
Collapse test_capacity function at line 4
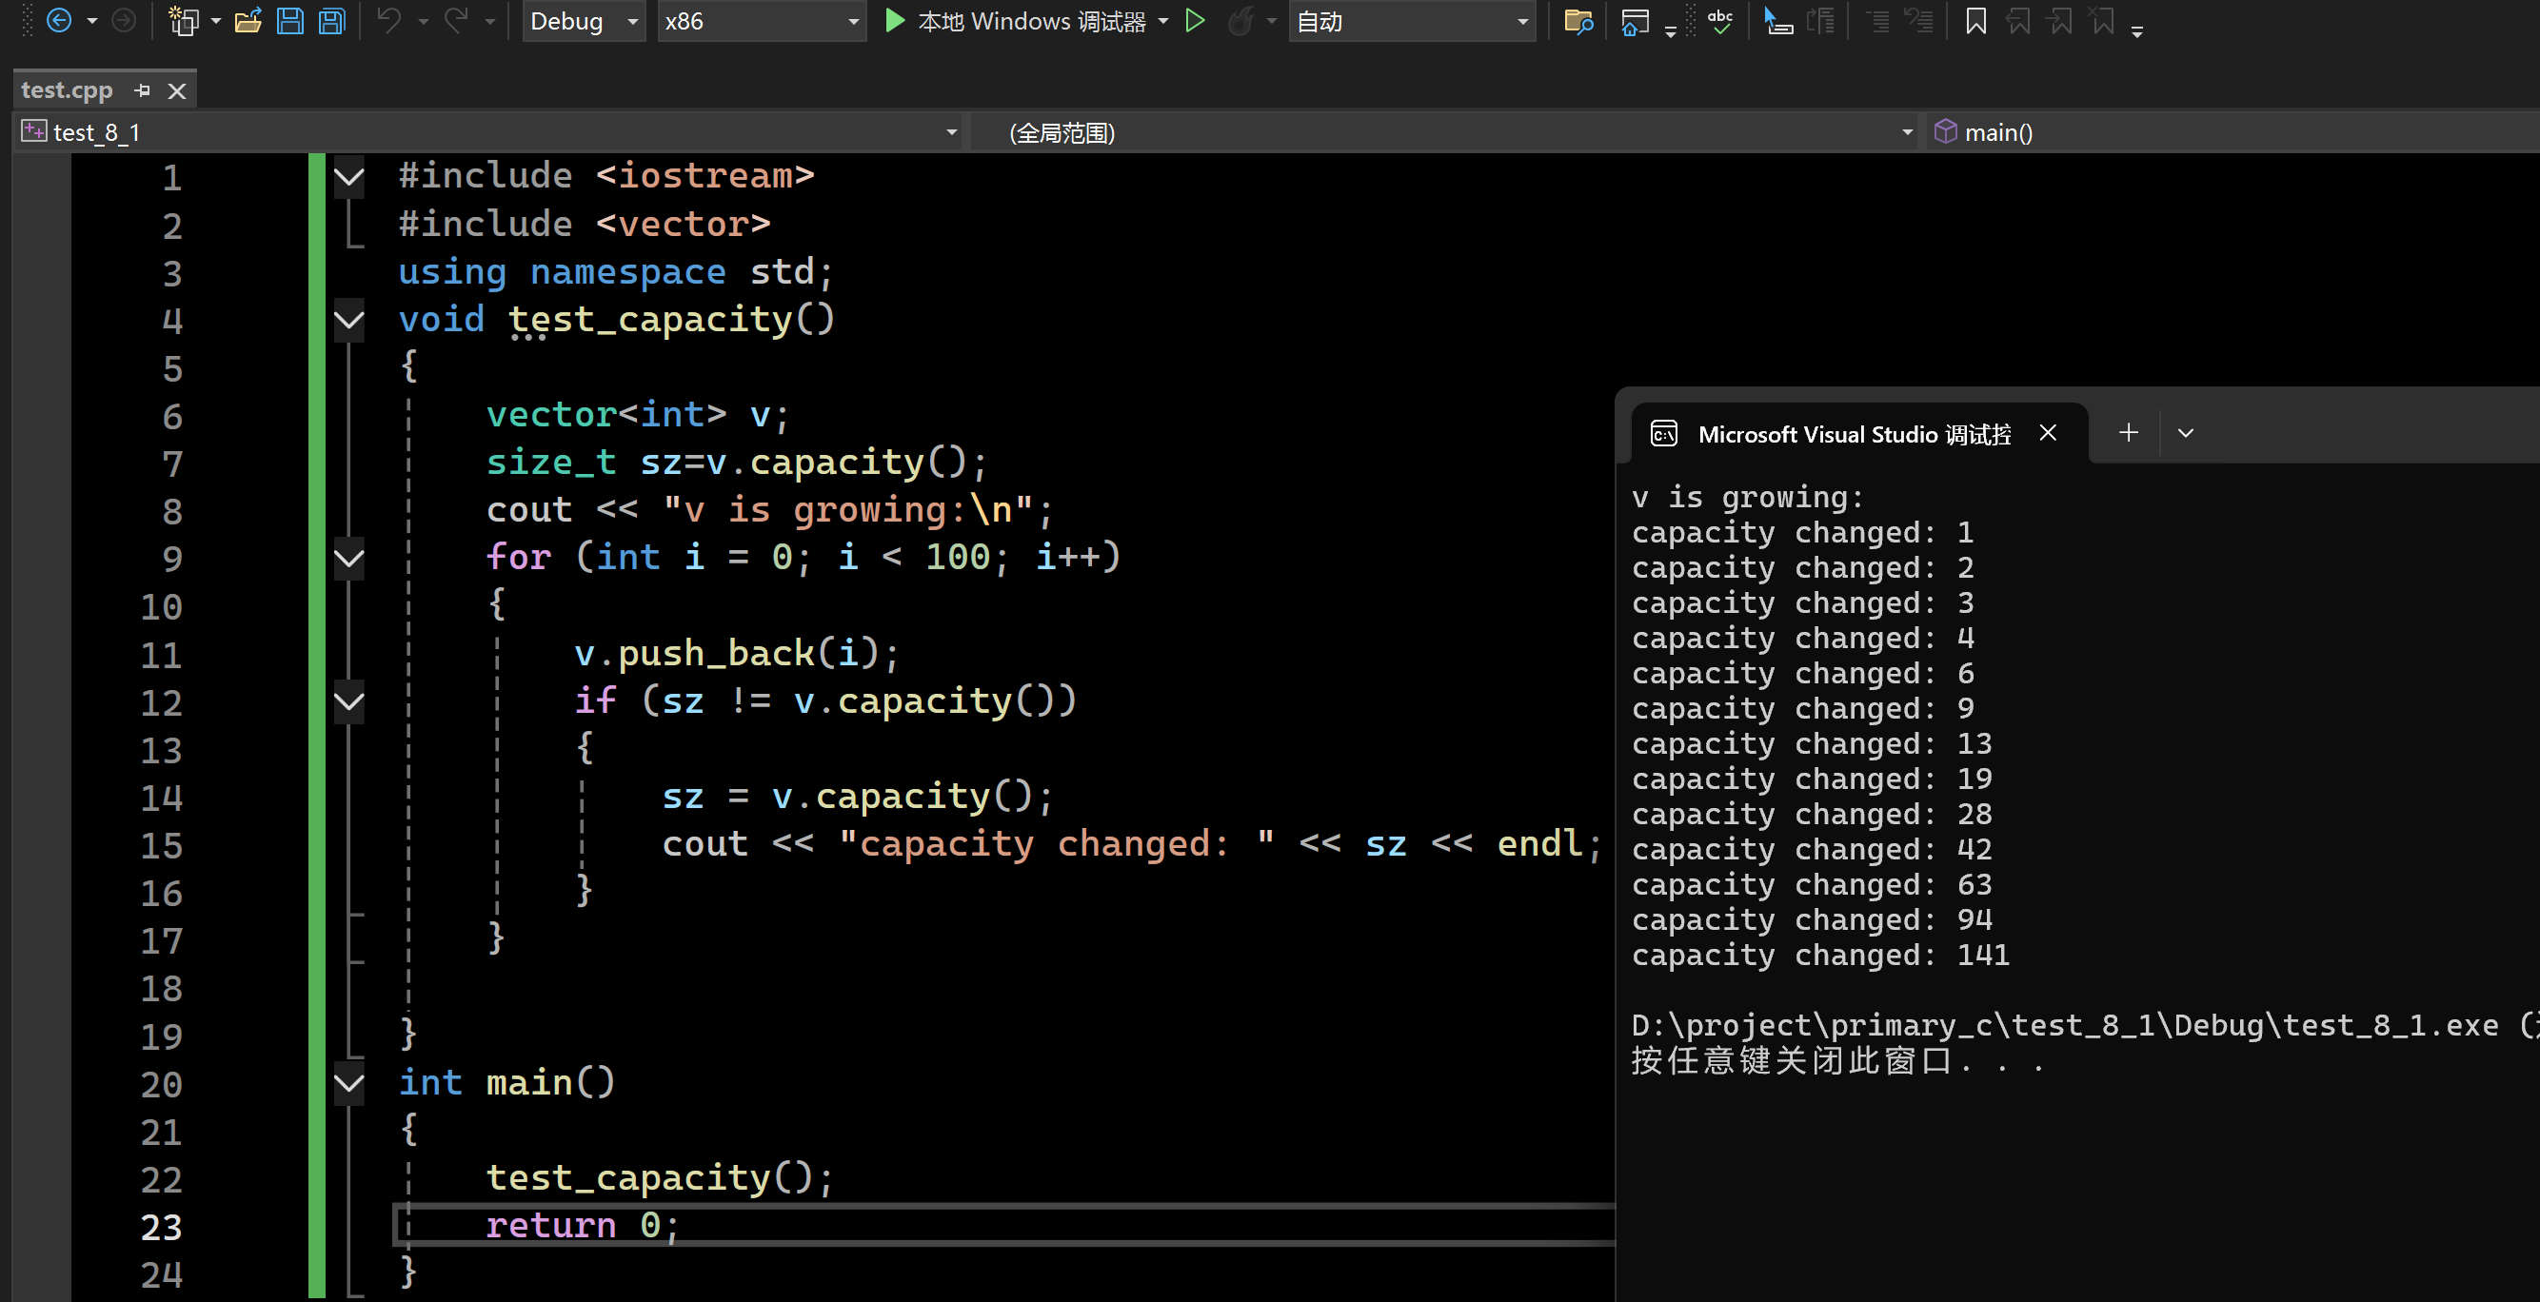click(x=349, y=321)
